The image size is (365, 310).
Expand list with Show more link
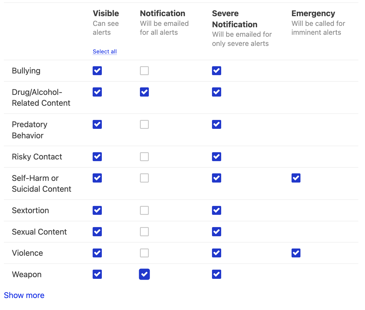(x=24, y=295)
